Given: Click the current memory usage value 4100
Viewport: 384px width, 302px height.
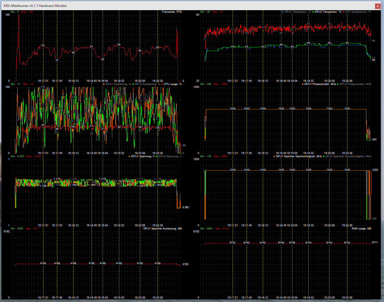Looking at the screenshot, I should pyautogui.click(x=185, y=264).
